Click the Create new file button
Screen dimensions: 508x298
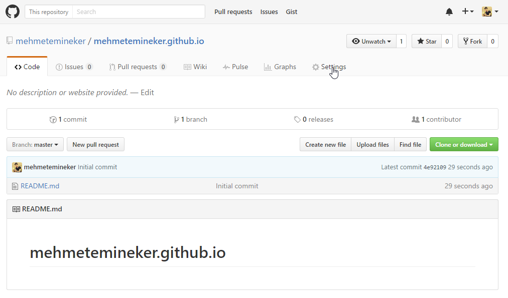[x=326, y=144]
